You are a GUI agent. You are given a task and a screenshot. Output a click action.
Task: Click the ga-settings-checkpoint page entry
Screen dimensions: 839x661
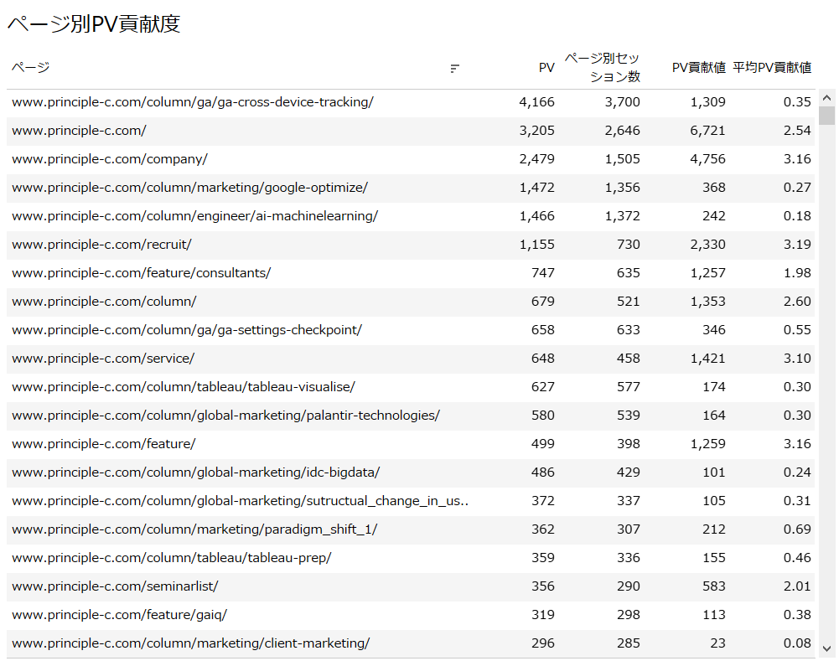(x=187, y=330)
